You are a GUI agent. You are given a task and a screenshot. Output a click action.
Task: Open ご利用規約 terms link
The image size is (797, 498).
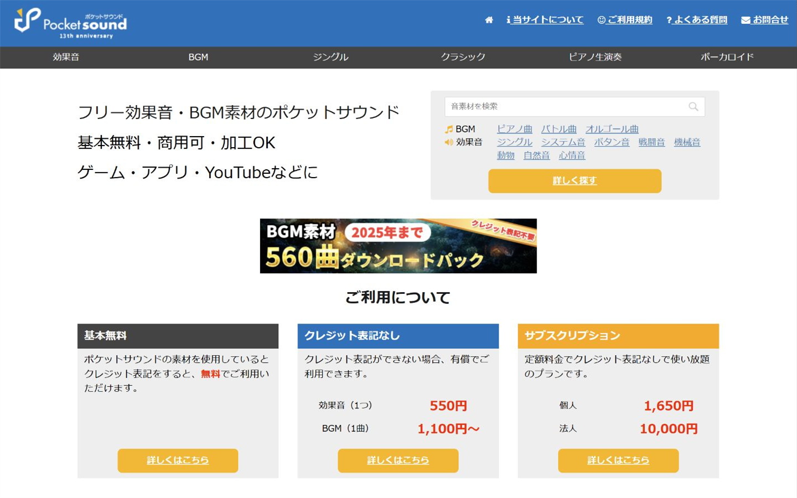point(625,20)
